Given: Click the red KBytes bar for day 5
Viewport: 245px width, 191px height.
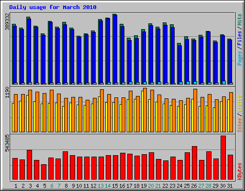Looking at the screenshot, I should pyautogui.click(x=44, y=172).
